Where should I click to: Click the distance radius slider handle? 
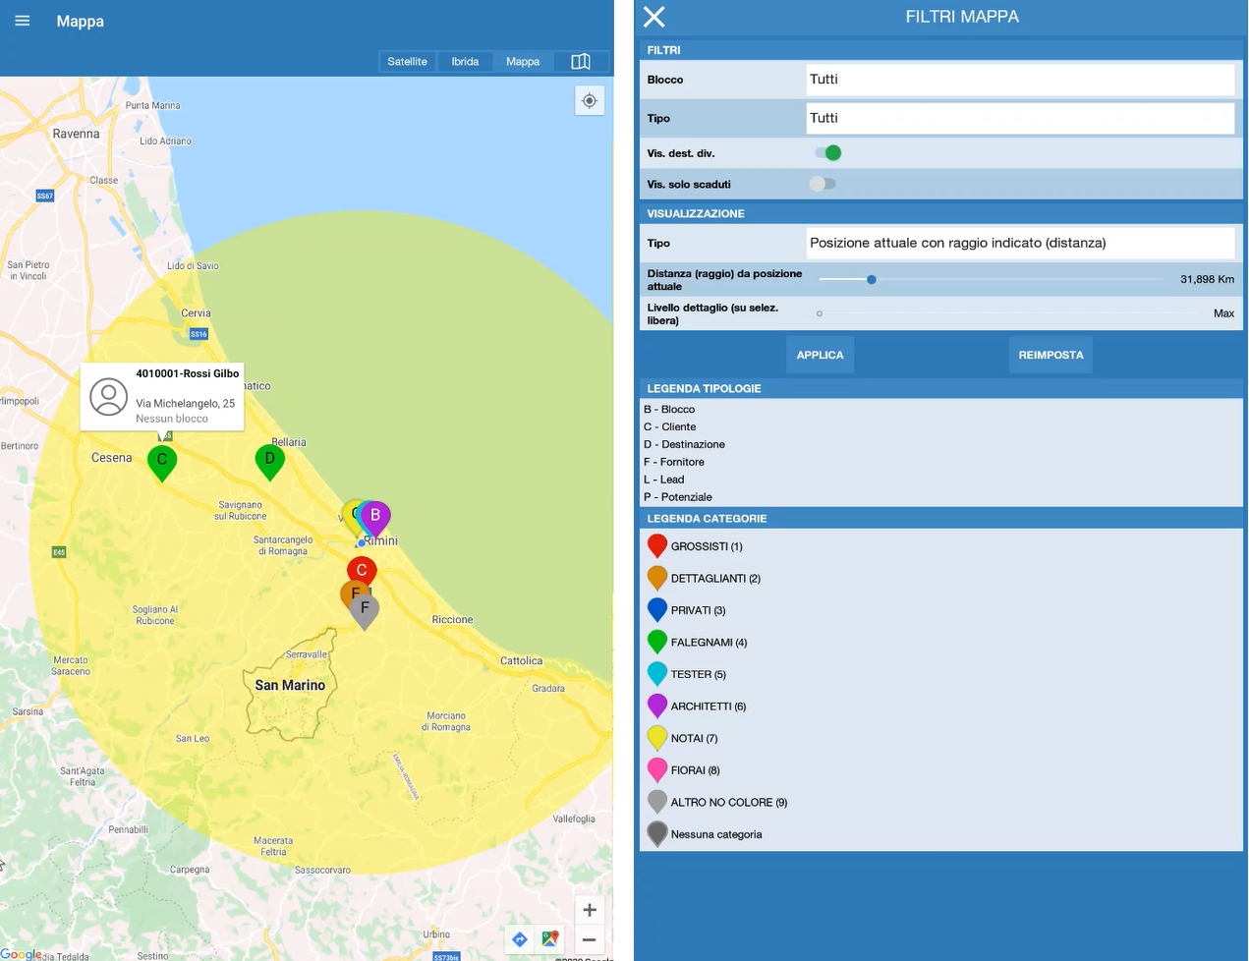(x=872, y=280)
